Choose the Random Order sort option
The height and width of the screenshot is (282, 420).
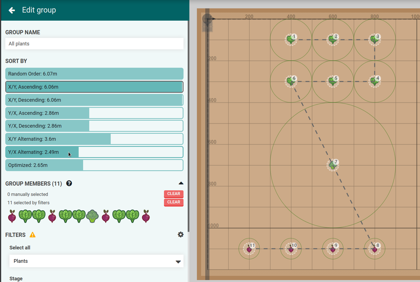[94, 74]
